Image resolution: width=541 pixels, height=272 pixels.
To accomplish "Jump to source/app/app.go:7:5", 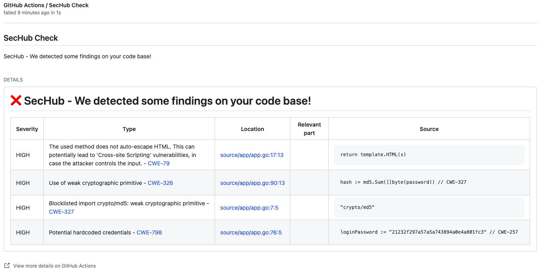I will (x=249, y=208).
